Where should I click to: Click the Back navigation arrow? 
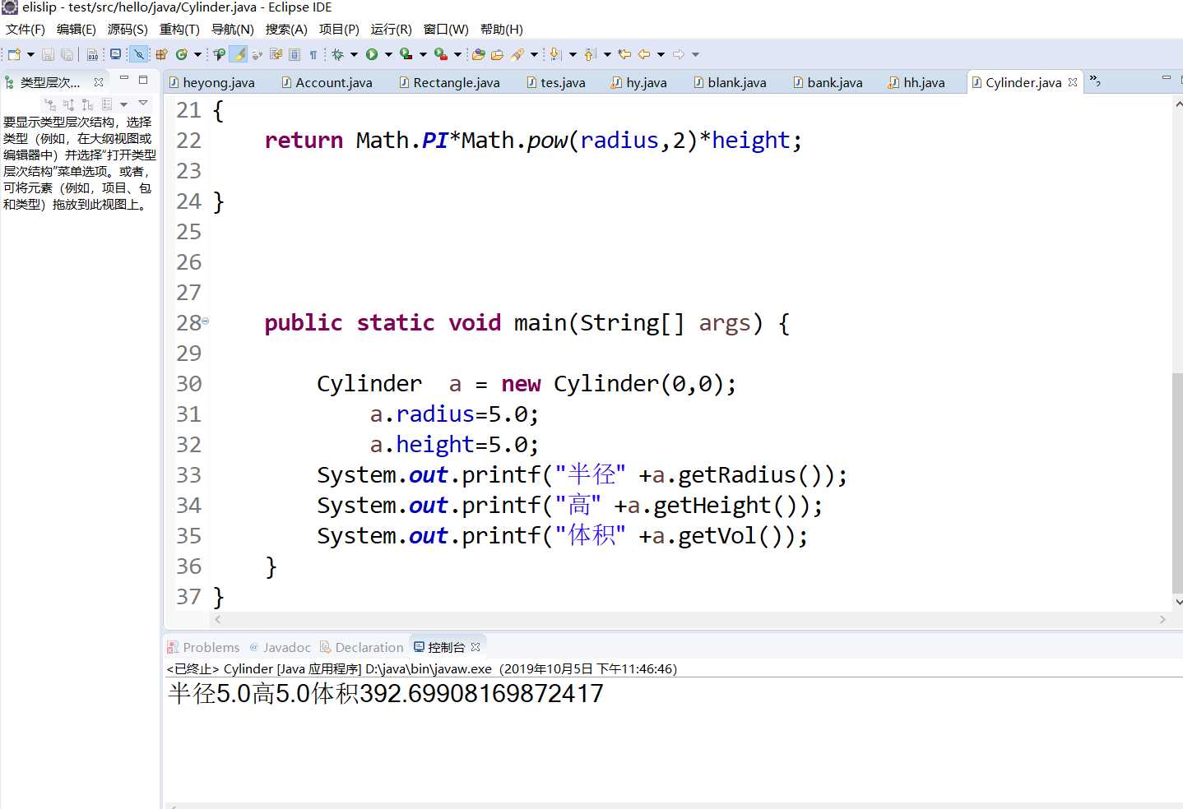tap(644, 54)
